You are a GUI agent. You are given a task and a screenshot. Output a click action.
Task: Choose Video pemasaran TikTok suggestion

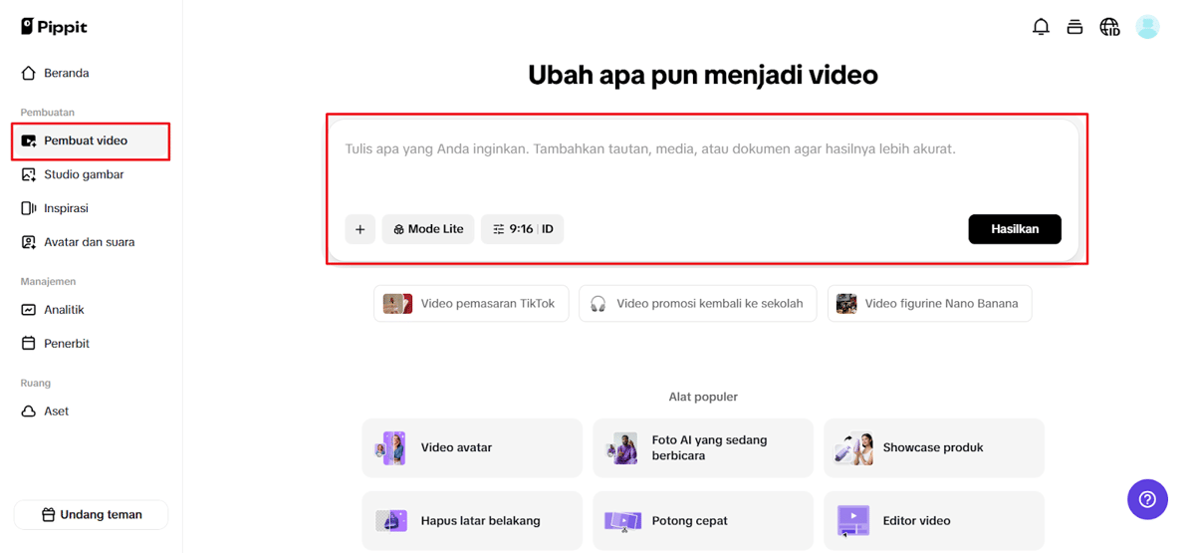471,304
